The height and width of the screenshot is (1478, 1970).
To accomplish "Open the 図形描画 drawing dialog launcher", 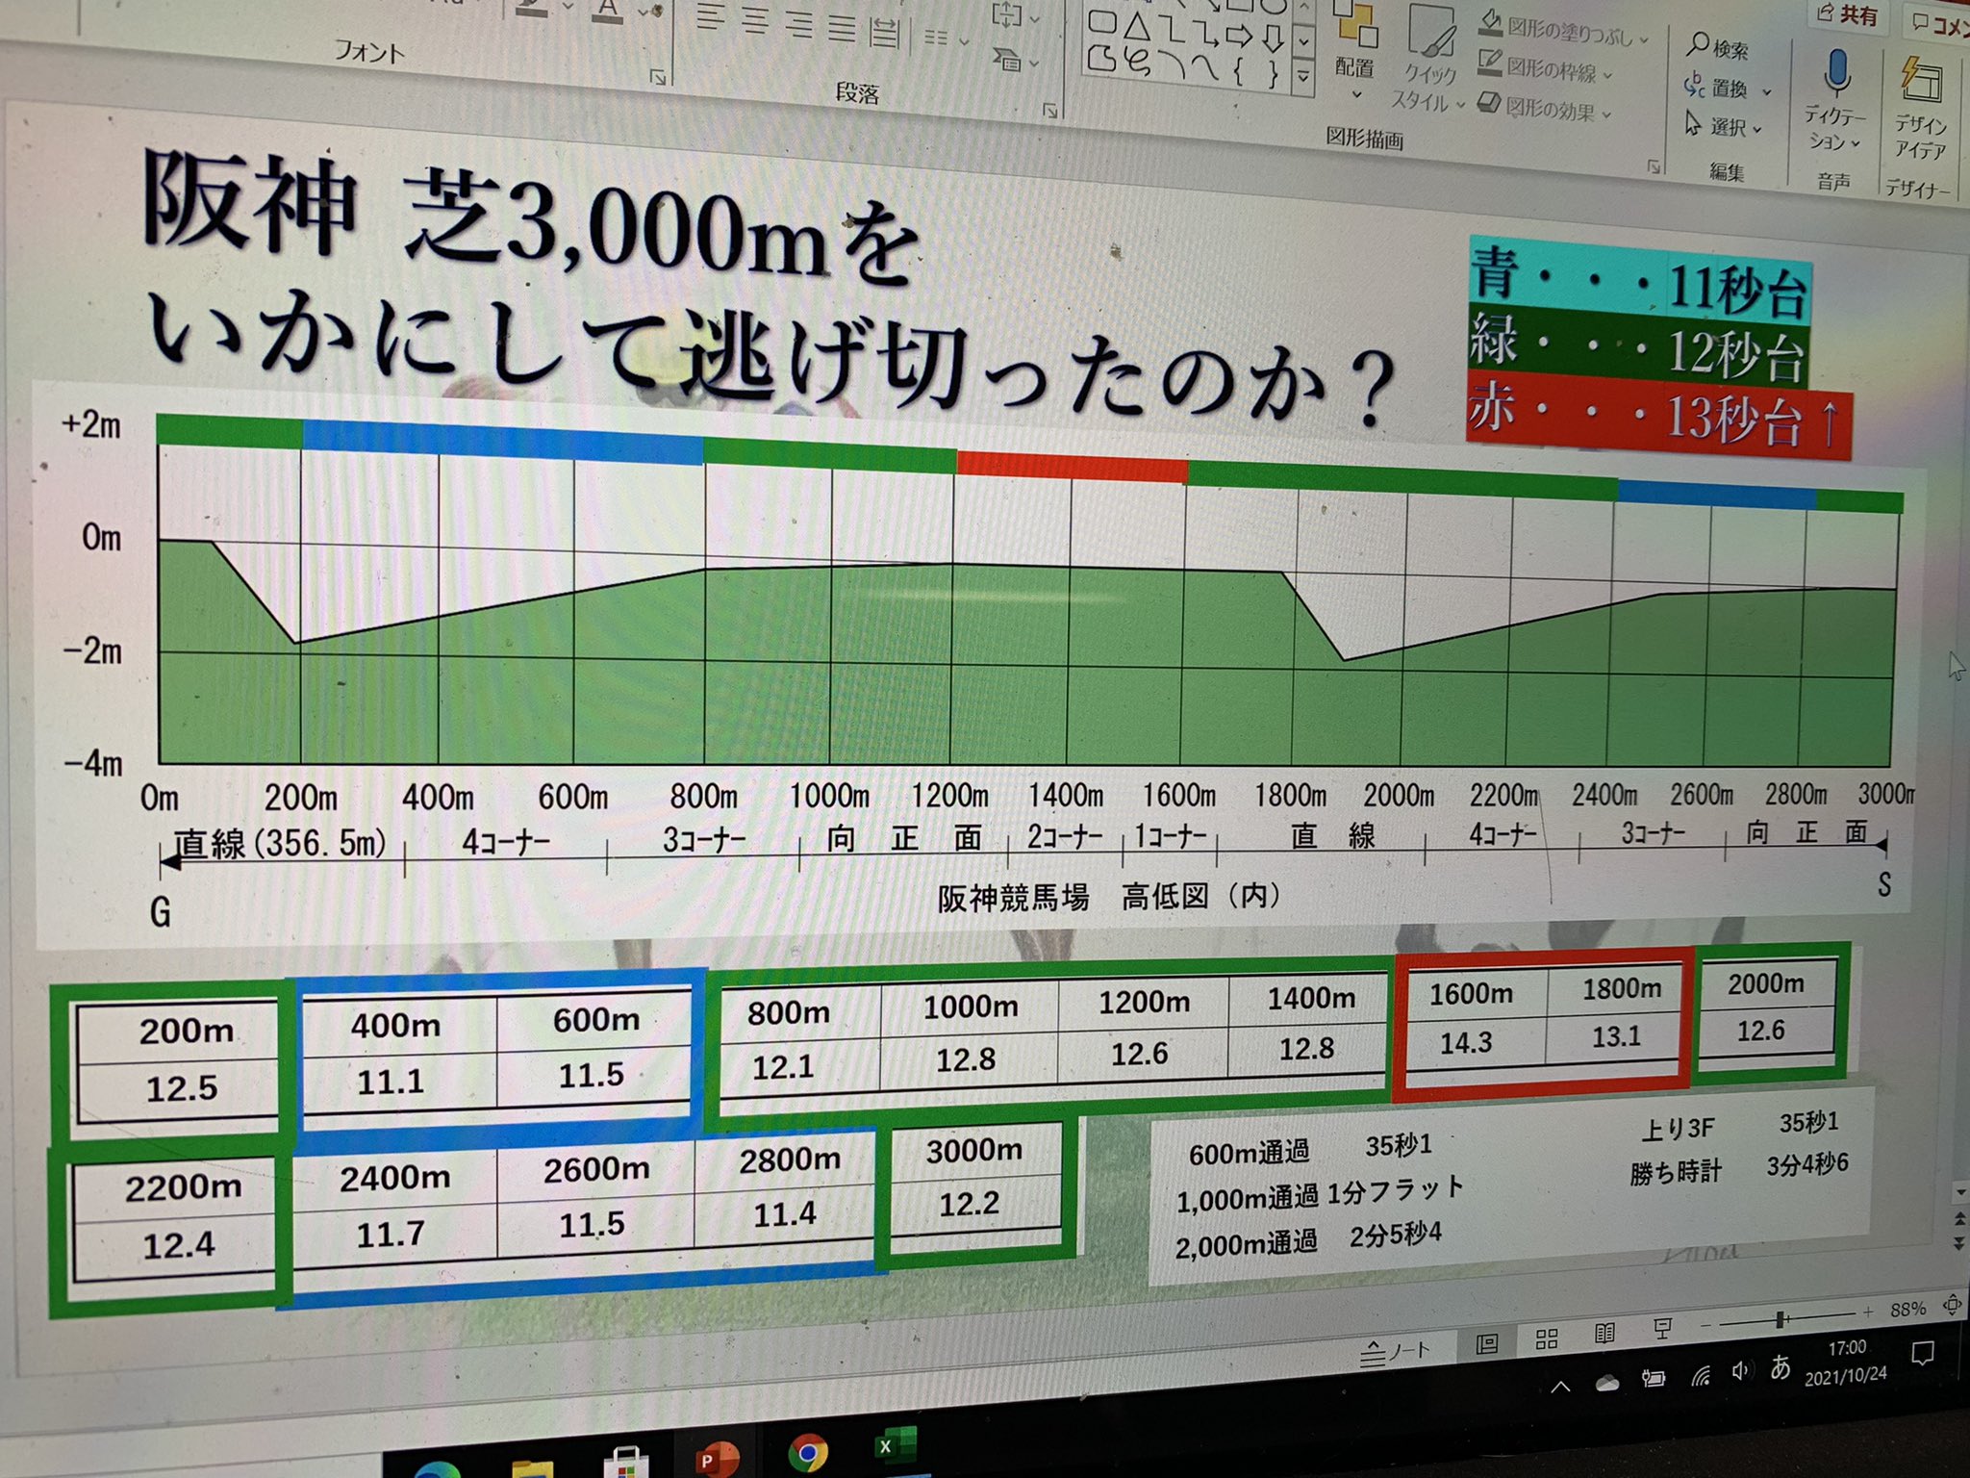I will pos(1654,166).
